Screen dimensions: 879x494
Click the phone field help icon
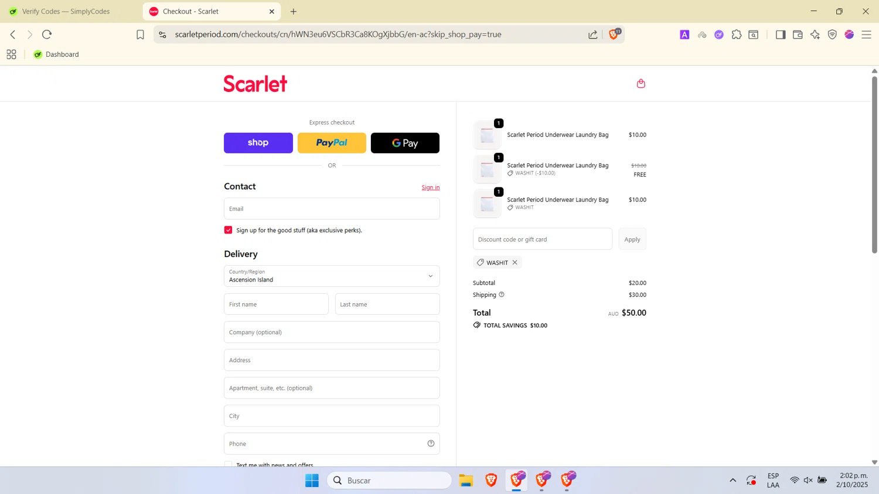431,444
